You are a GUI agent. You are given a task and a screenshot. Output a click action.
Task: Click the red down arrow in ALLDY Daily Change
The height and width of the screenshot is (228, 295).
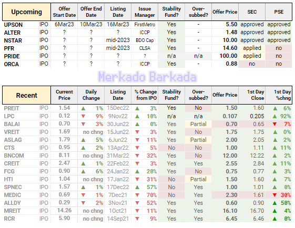click(83, 203)
